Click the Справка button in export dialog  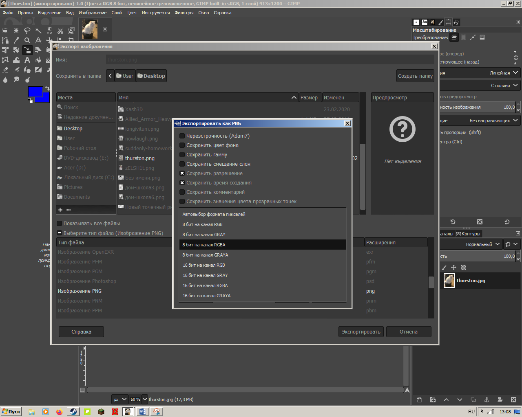81,332
